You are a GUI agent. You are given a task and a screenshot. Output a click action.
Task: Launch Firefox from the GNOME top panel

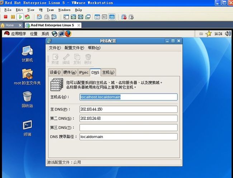point(68,34)
